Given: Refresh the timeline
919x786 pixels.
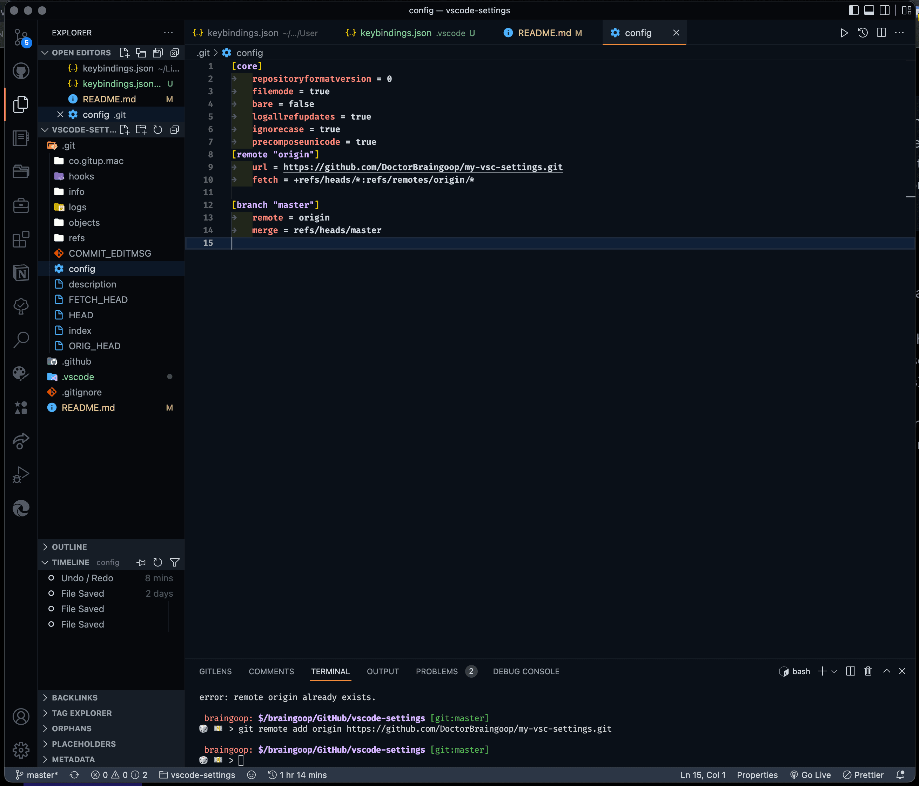Looking at the screenshot, I should click(x=158, y=562).
